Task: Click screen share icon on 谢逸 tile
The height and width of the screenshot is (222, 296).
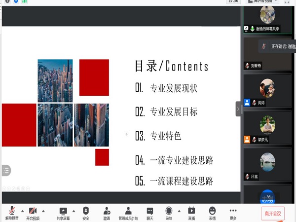Action: 246,29
